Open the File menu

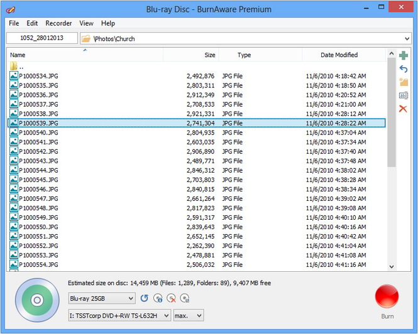pos(14,23)
